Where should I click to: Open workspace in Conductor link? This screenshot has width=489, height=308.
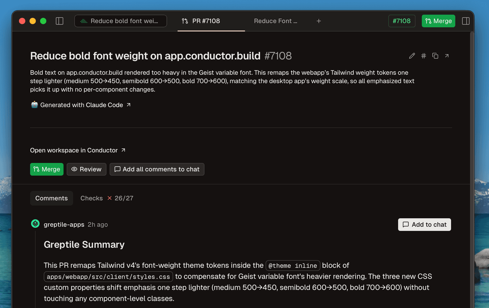tap(78, 150)
